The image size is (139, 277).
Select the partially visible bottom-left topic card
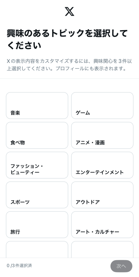click(37, 249)
